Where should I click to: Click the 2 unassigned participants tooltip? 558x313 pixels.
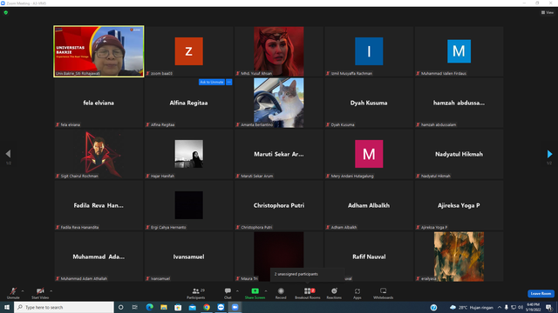(x=307, y=275)
